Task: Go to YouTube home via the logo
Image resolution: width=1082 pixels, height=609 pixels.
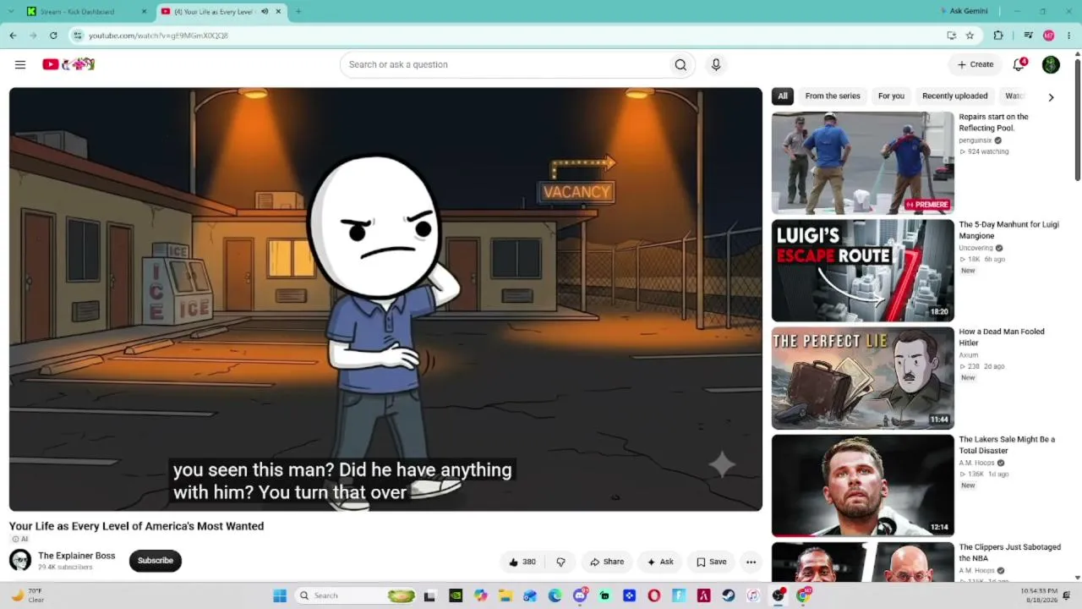Action: tap(68, 64)
